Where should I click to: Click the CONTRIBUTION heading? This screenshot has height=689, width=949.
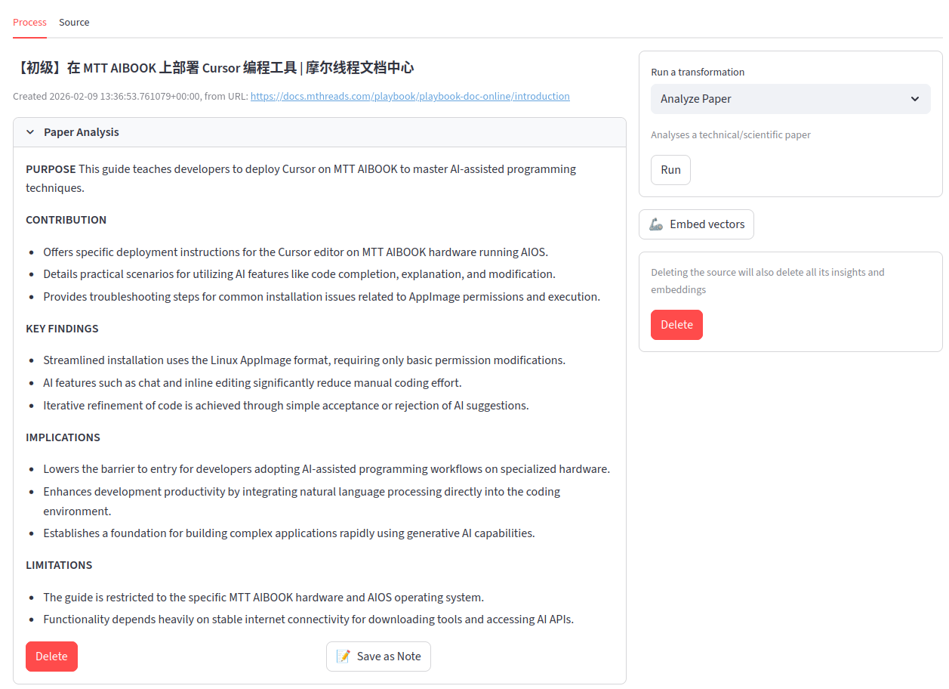tap(66, 220)
